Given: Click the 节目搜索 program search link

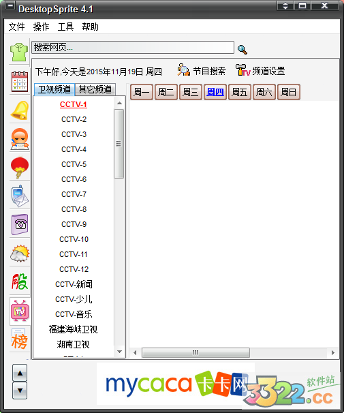Looking at the screenshot, I should [202, 71].
